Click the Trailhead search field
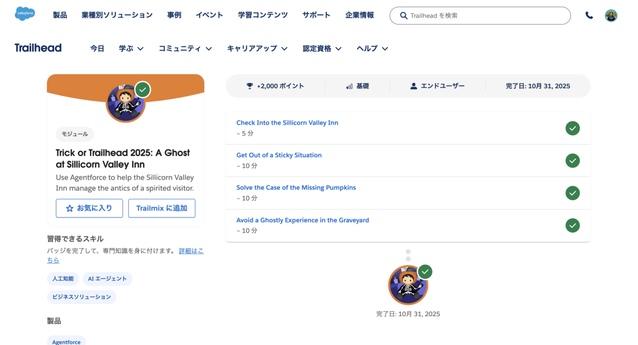 [x=480, y=15]
